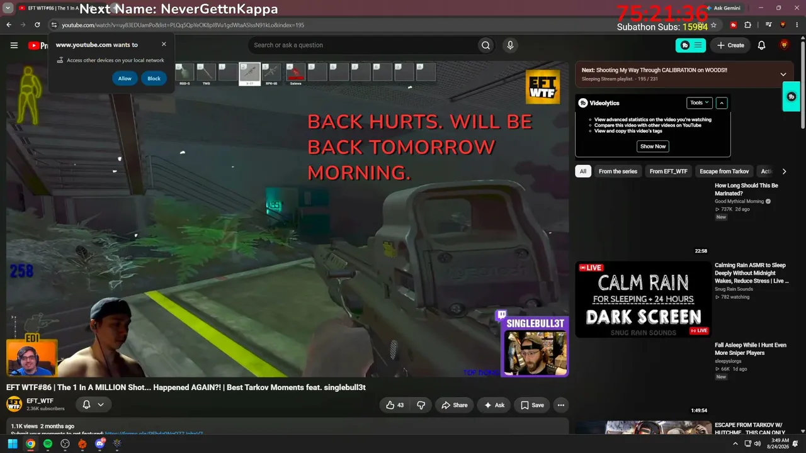This screenshot has height=453, width=806.
Task: Open Windows Start menu
Action: pos(13,444)
